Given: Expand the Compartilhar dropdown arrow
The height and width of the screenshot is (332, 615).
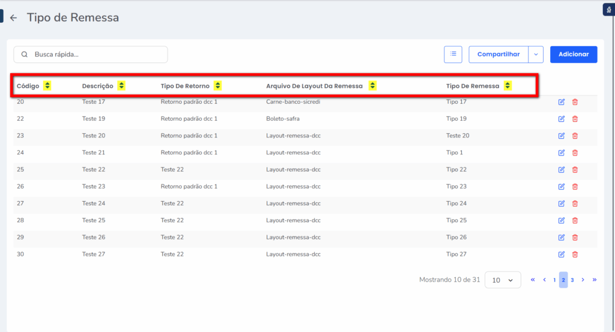Looking at the screenshot, I should click(x=536, y=55).
